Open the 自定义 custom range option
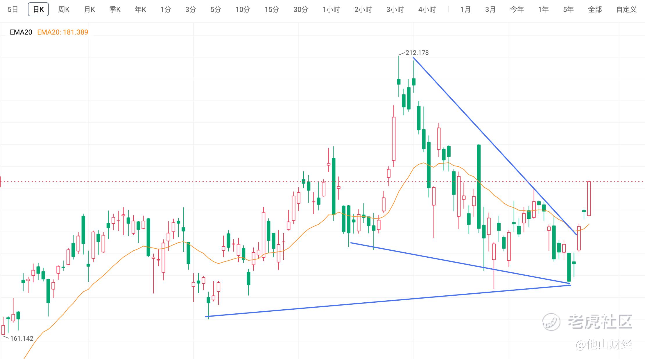 pyautogui.click(x=626, y=10)
